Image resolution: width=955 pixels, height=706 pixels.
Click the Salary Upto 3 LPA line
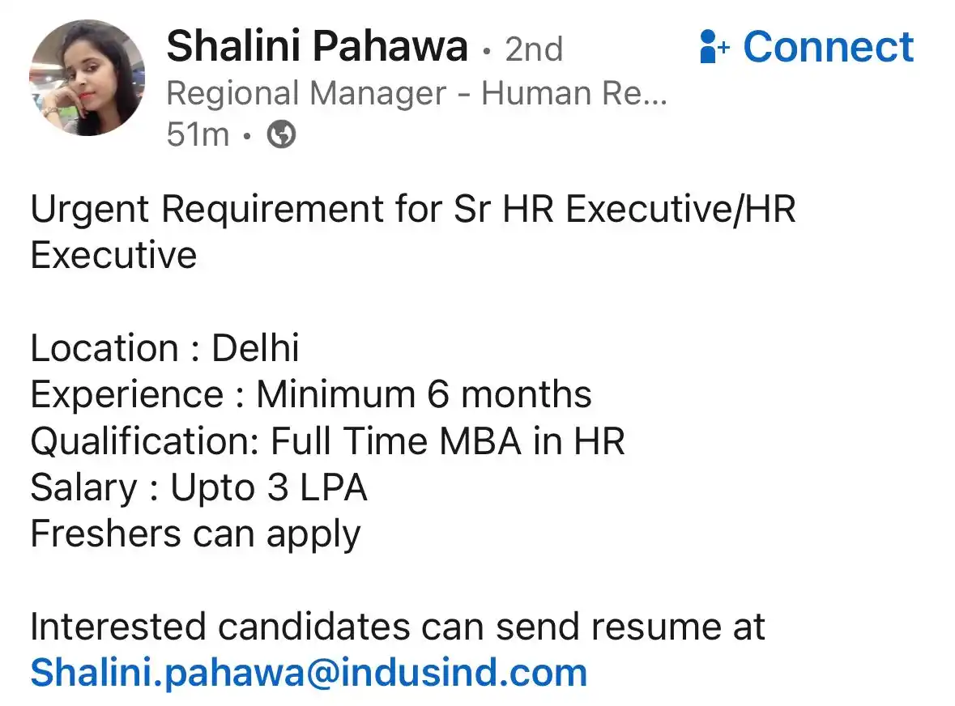(x=198, y=488)
